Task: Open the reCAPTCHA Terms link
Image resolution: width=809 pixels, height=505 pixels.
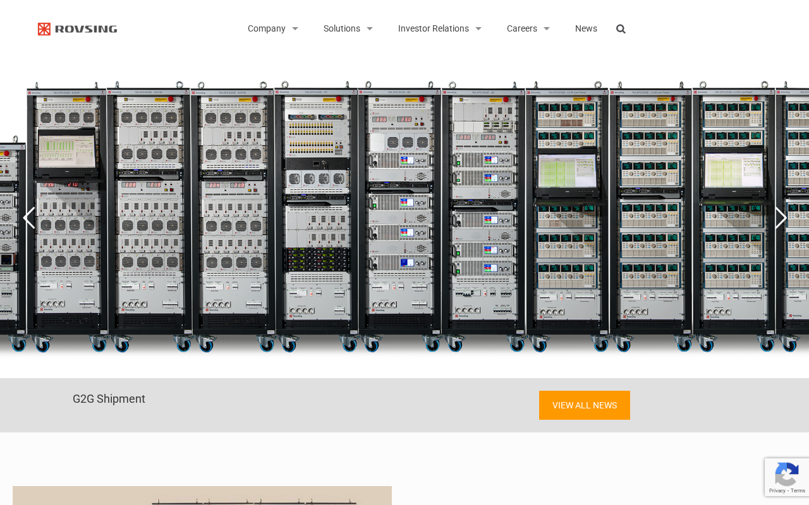Action: point(798,490)
